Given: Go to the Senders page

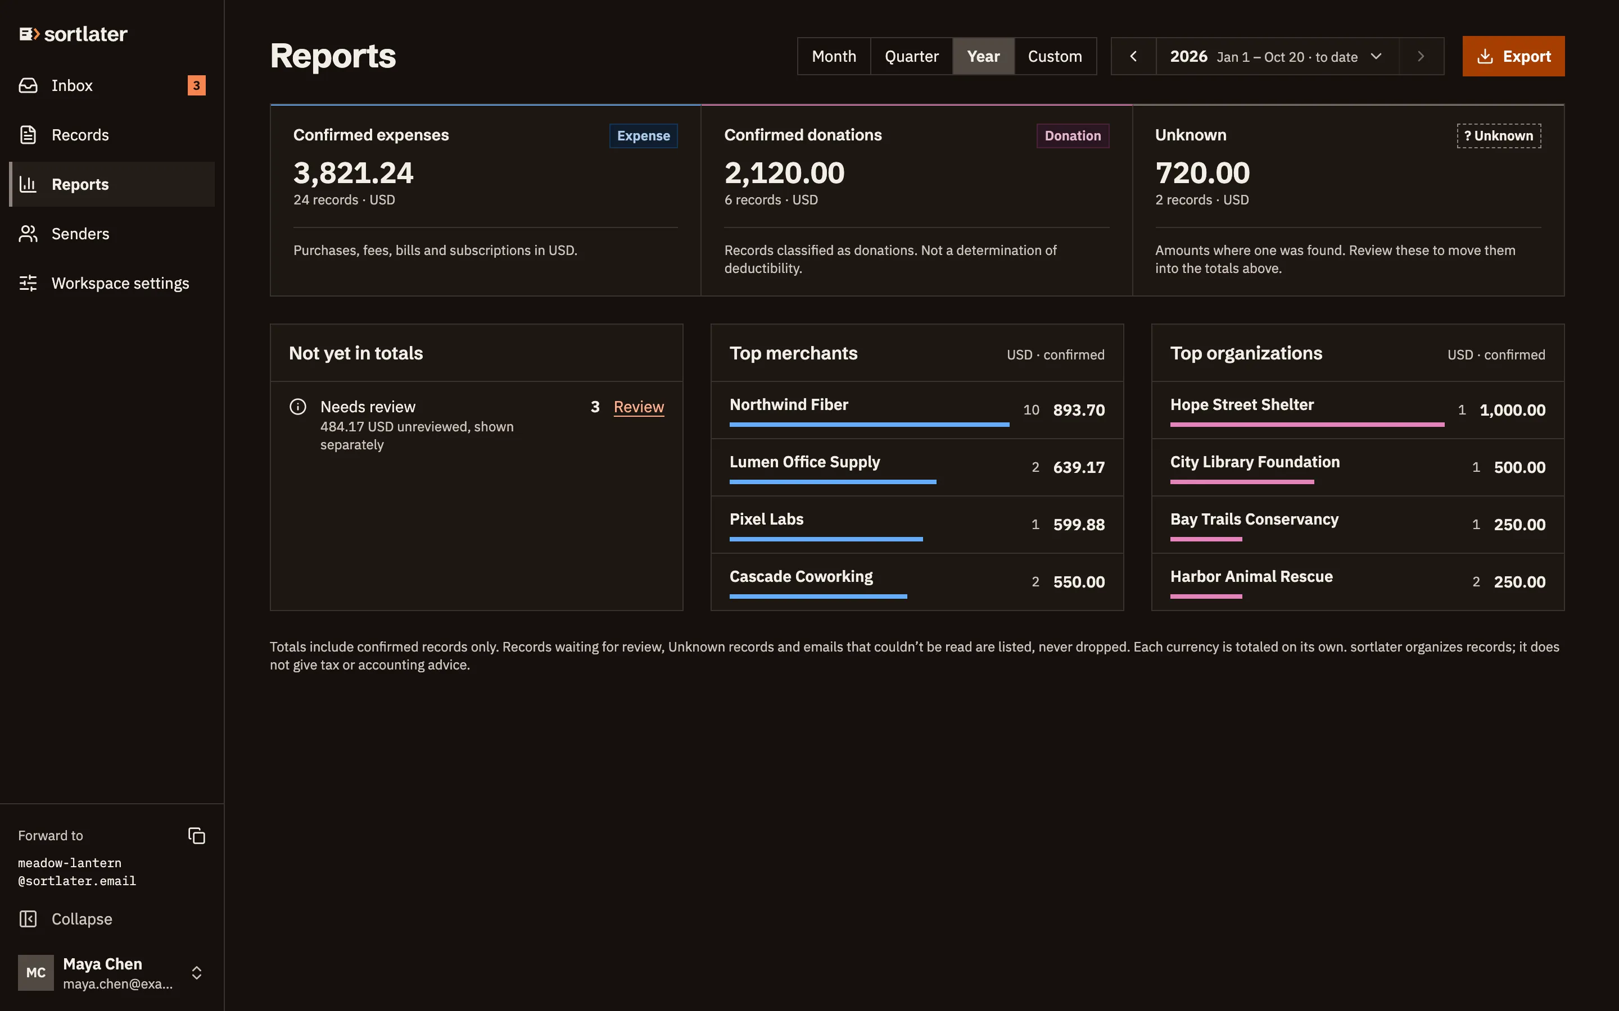Looking at the screenshot, I should 112,234.
